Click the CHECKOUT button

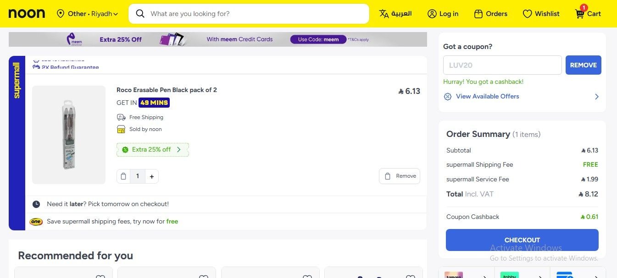click(x=522, y=240)
